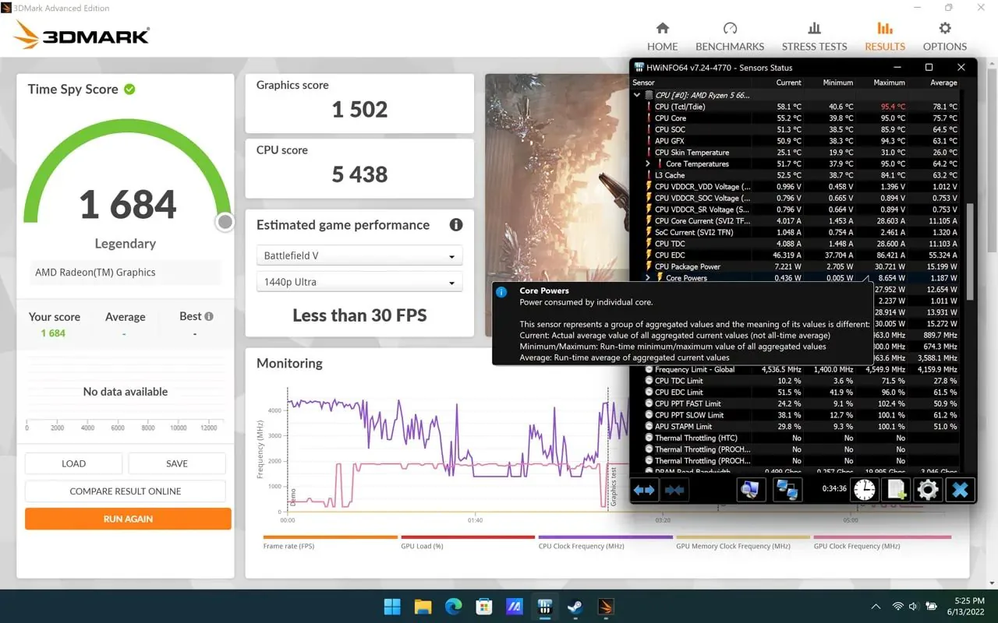Click the gauge score indicator knob
The width and height of the screenshot is (998, 623).
pyautogui.click(x=225, y=223)
